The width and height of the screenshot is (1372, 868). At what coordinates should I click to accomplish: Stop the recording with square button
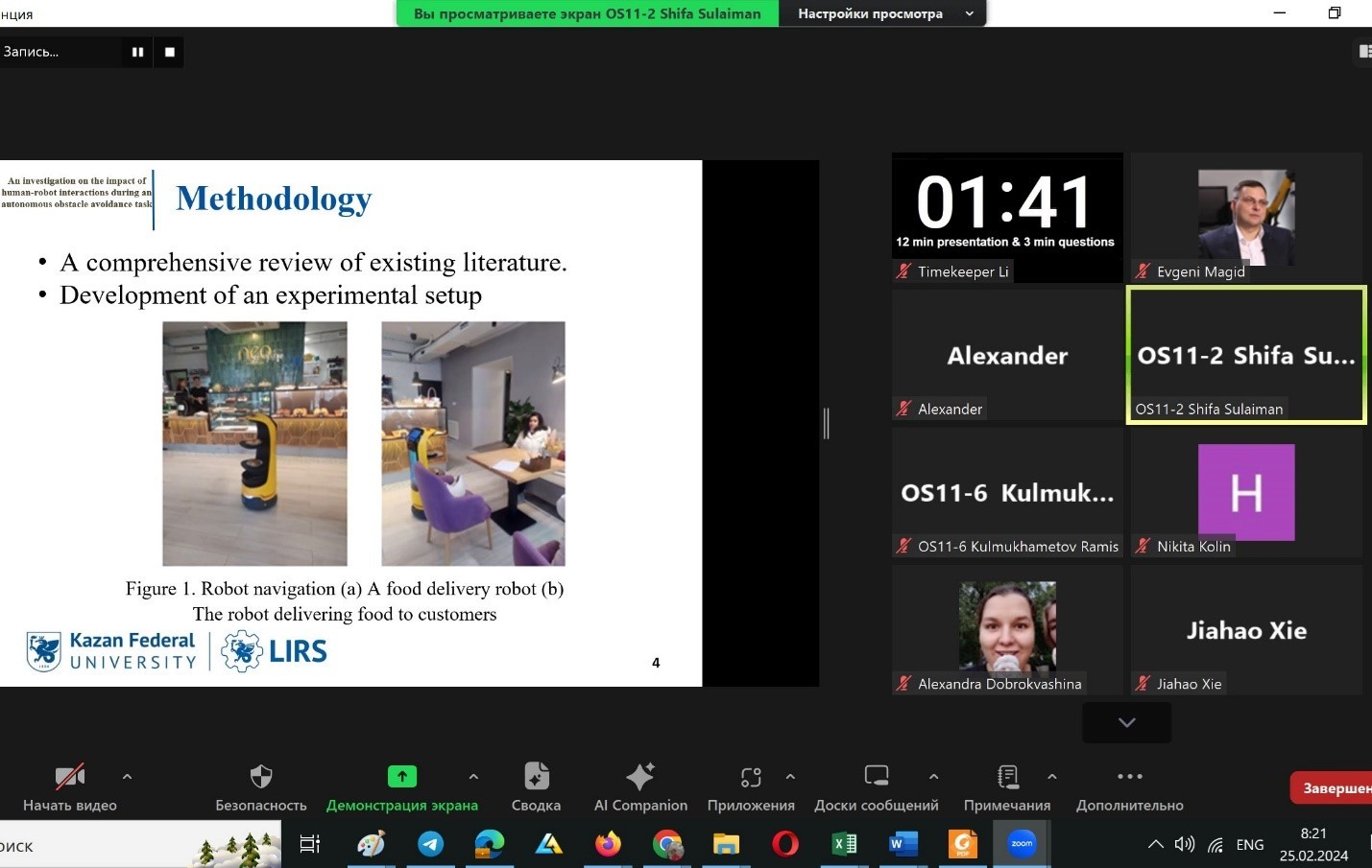coord(170,52)
